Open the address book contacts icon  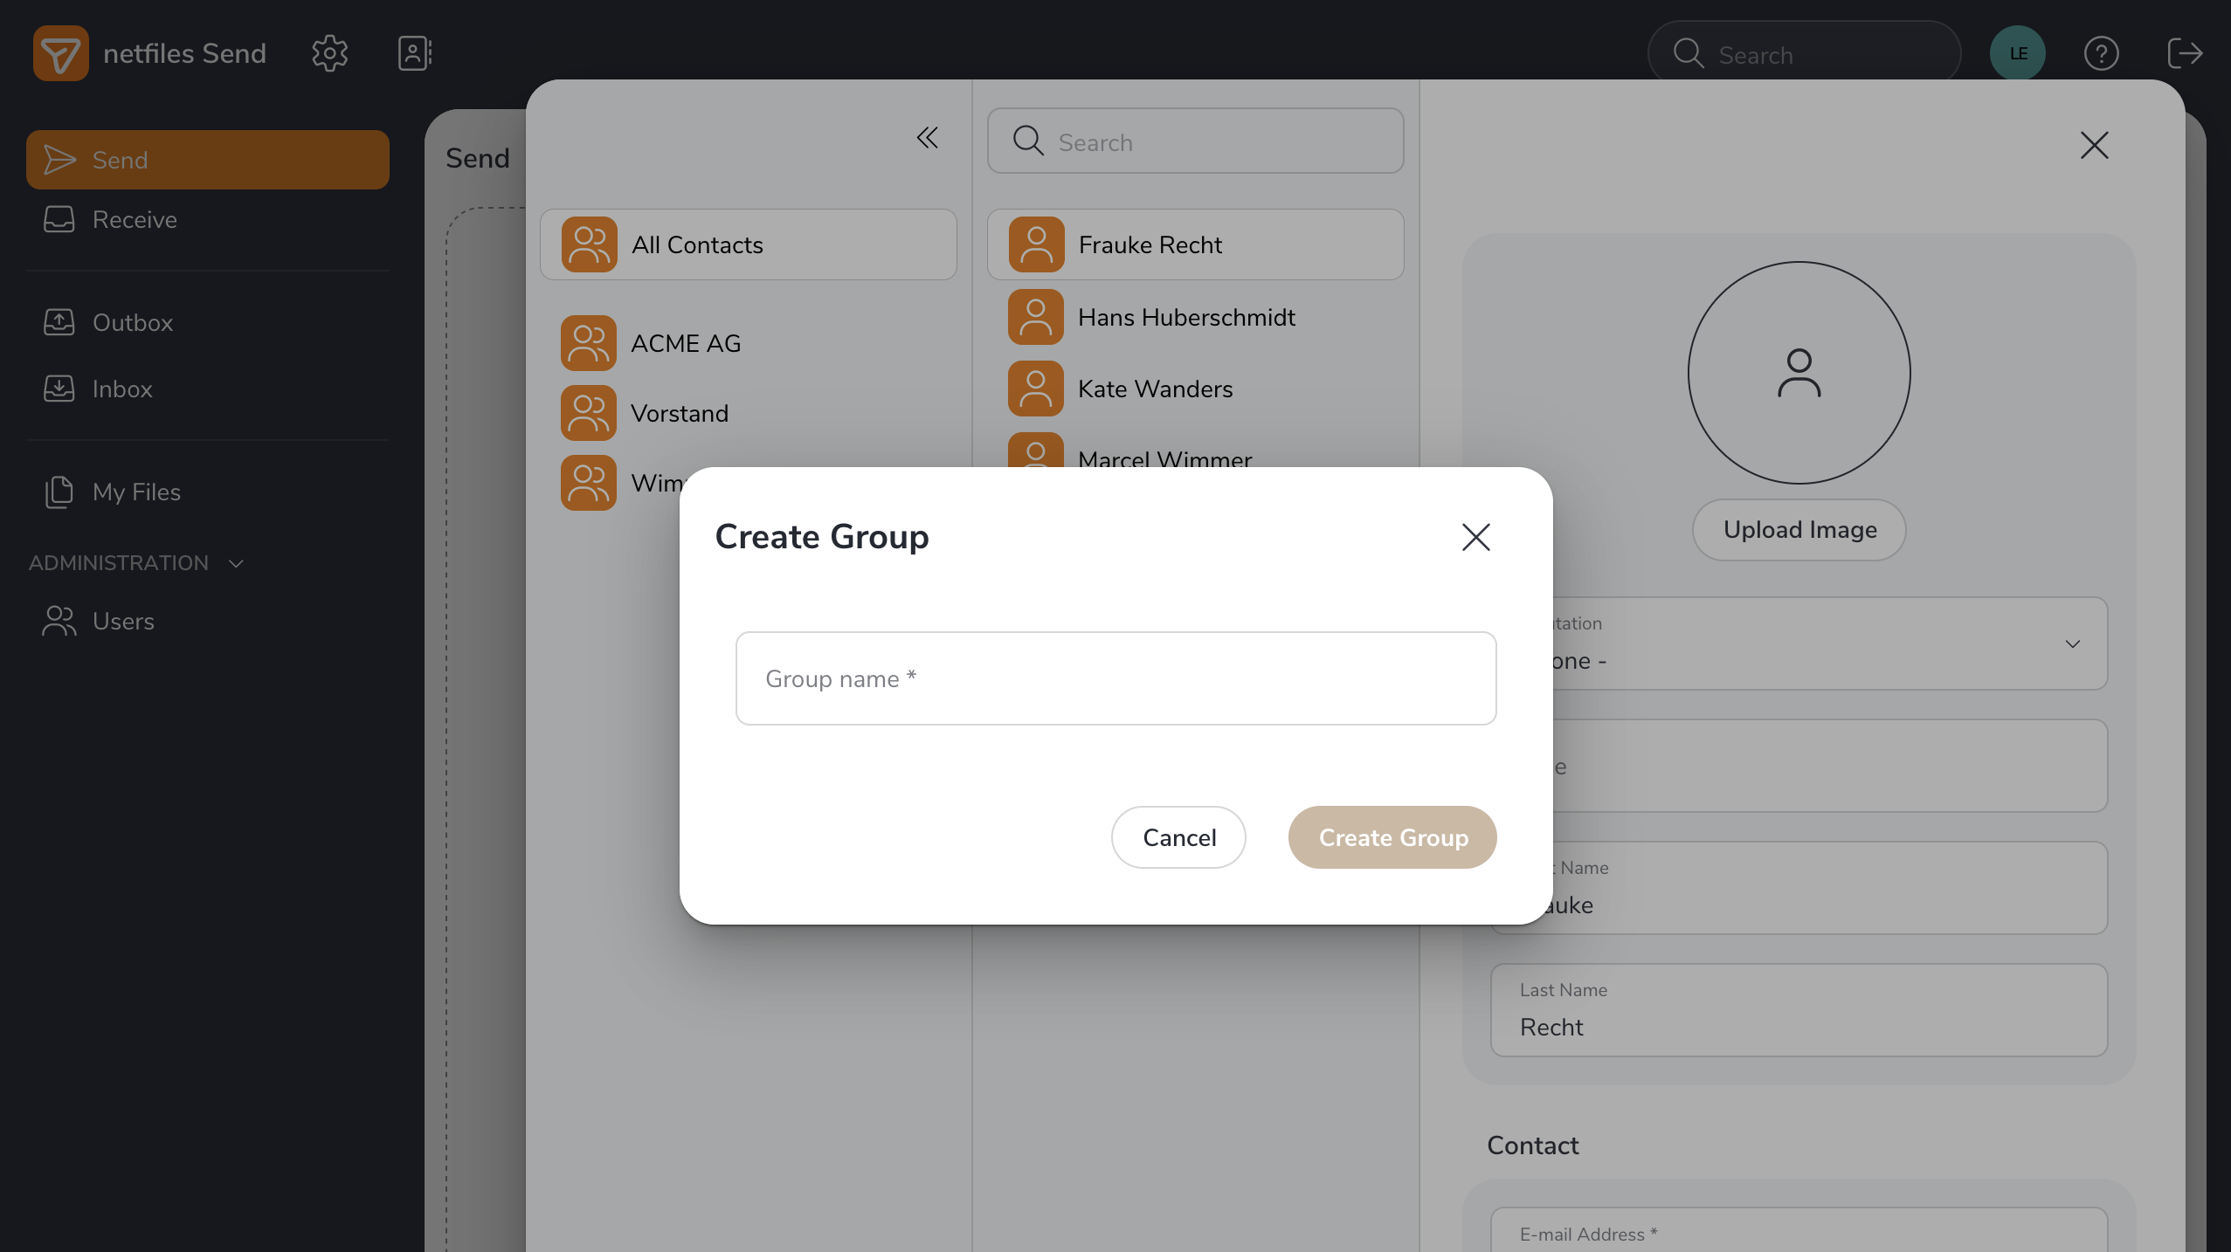[x=414, y=53]
